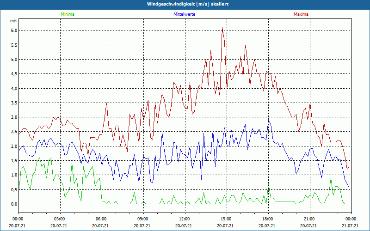Click the '0,0' y-axis value

point(14,204)
